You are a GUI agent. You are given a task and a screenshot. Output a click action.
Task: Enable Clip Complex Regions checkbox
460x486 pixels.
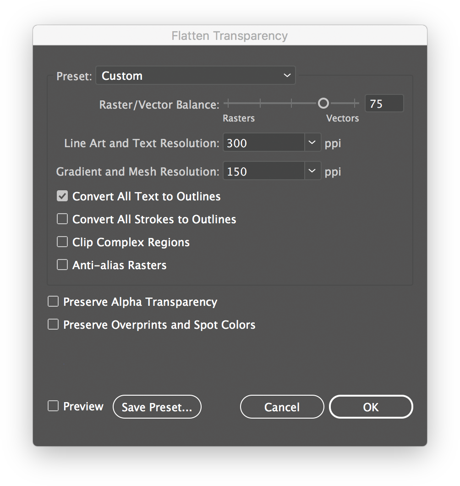62,242
